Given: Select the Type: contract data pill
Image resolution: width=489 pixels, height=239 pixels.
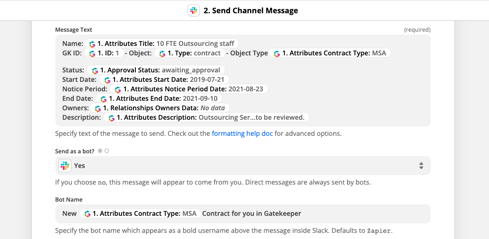Looking at the screenshot, I should 190,53.
